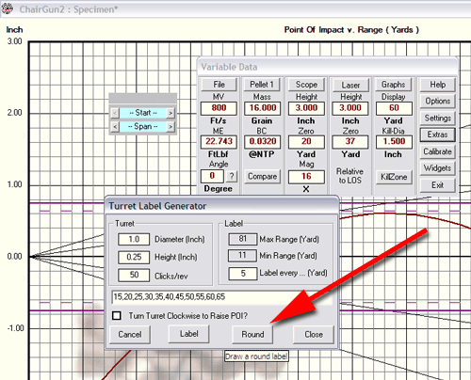Open the Settings button
This screenshot has width=471, height=380.
438,118
